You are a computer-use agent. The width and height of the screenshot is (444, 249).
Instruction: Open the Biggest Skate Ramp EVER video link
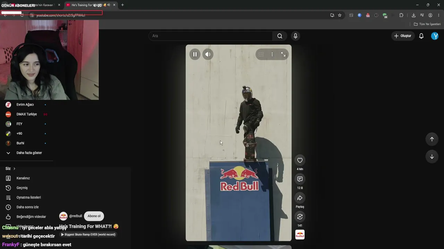88,234
